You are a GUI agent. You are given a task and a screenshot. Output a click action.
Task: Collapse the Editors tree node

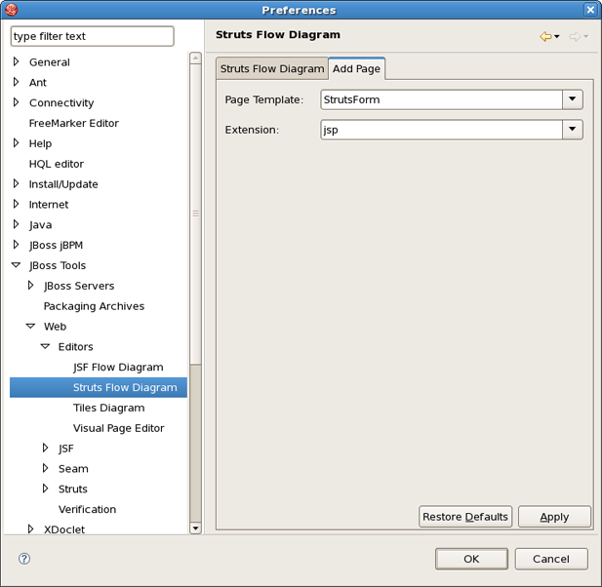[x=46, y=347]
